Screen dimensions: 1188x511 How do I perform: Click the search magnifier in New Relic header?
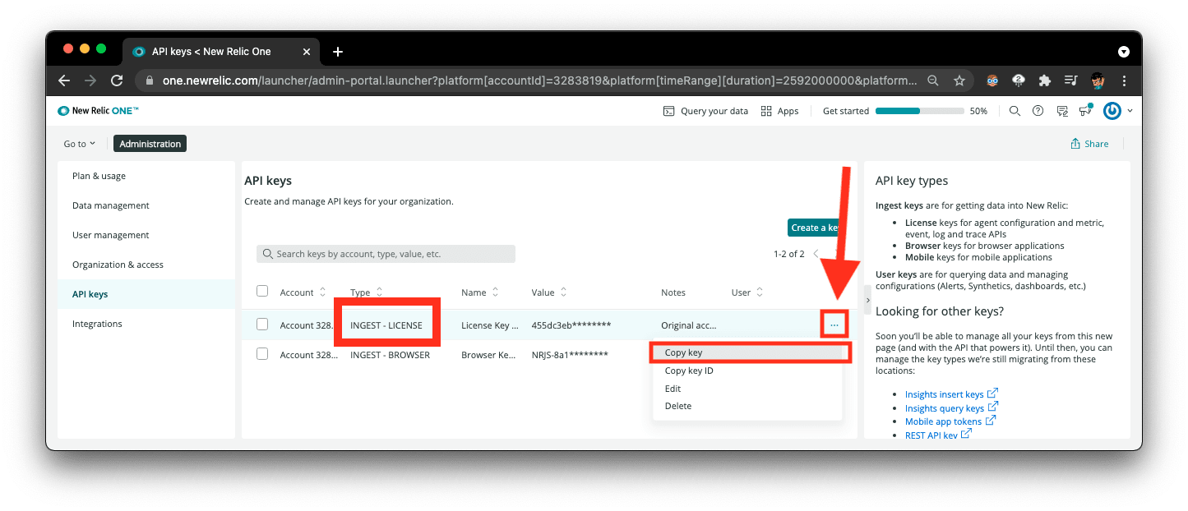tap(1015, 111)
